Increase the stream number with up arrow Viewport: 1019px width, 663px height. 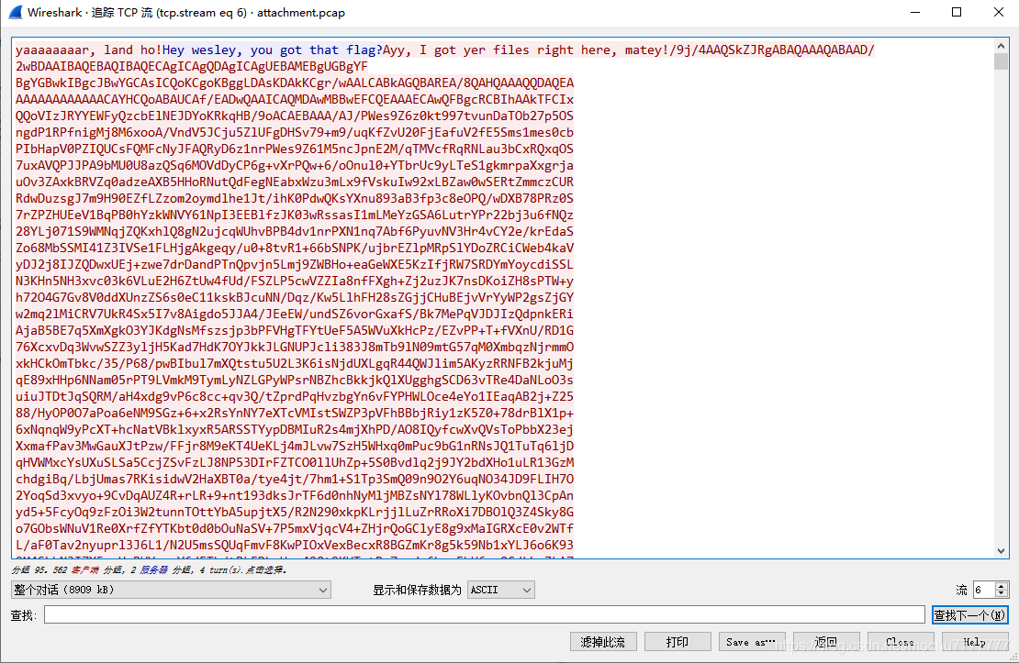1002,586
